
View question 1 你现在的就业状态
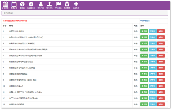tap(144, 31)
